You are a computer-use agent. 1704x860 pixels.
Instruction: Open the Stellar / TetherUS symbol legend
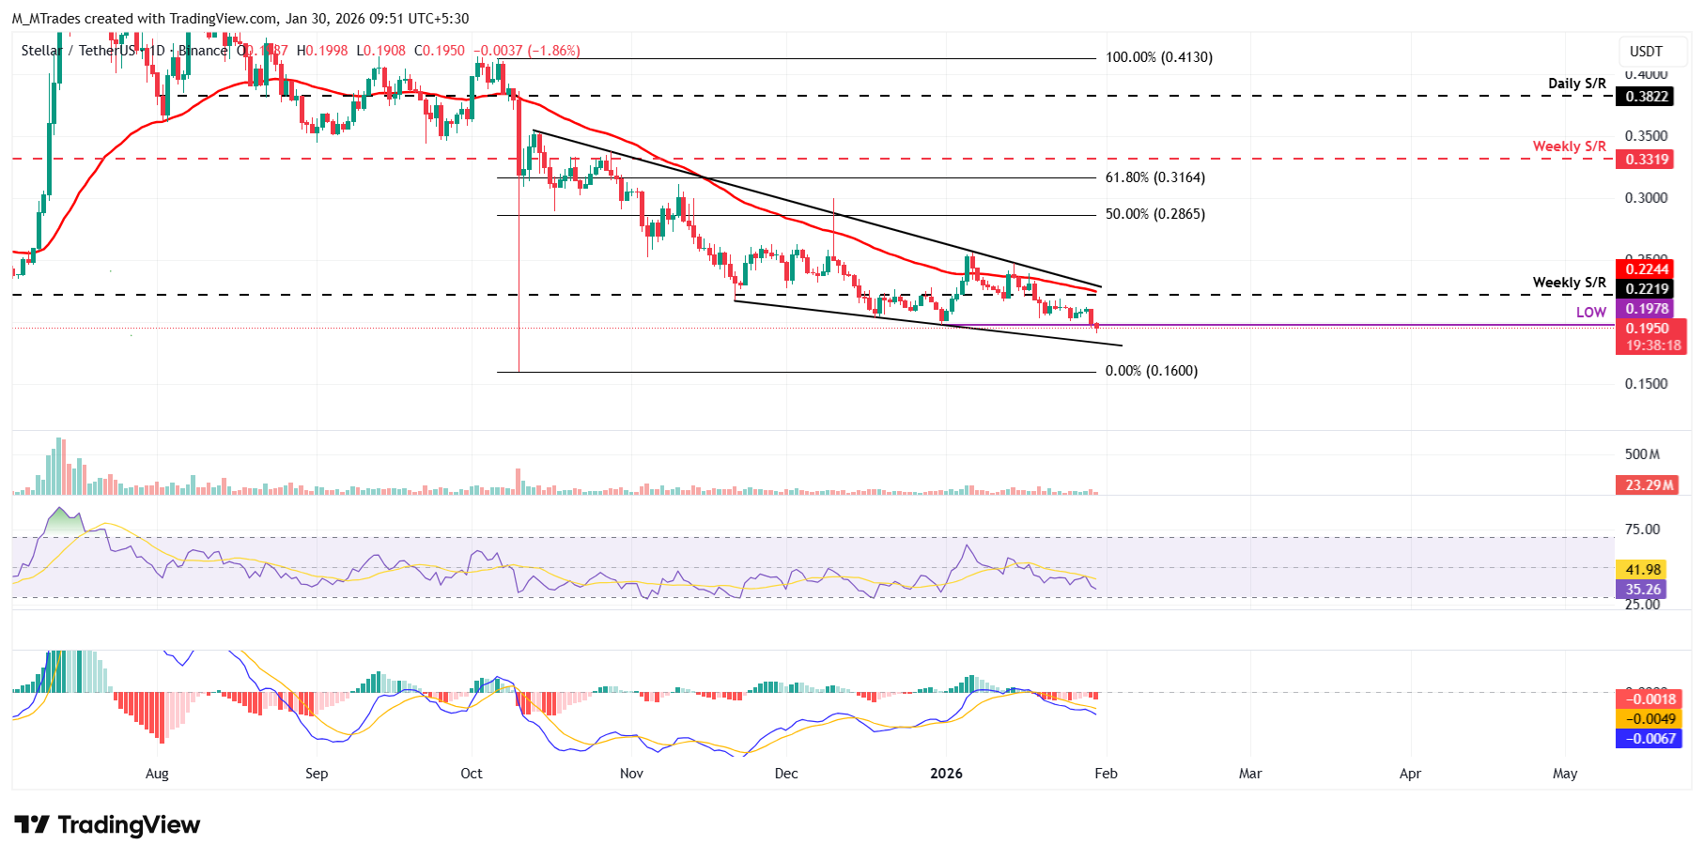[79, 51]
